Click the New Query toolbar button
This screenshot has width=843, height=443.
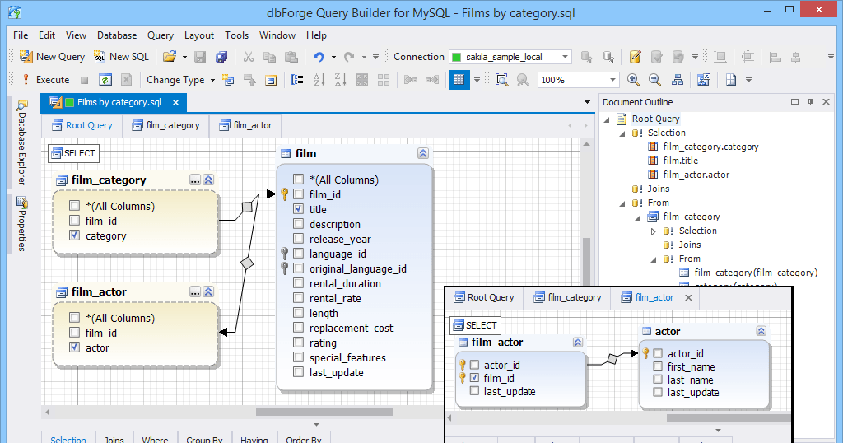pos(52,57)
